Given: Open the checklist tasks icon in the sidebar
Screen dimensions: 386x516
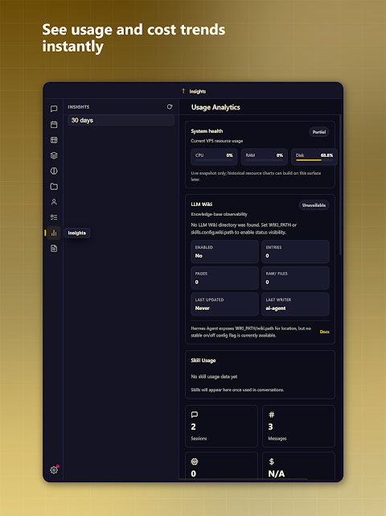Looking at the screenshot, I should (54, 217).
